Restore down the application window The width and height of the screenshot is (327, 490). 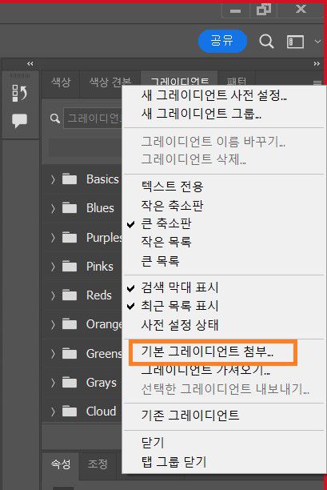tap(264, 9)
